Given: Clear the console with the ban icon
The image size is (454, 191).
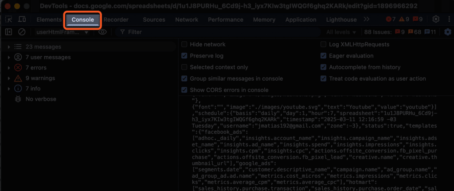Looking at the screenshot, I should 22,32.
